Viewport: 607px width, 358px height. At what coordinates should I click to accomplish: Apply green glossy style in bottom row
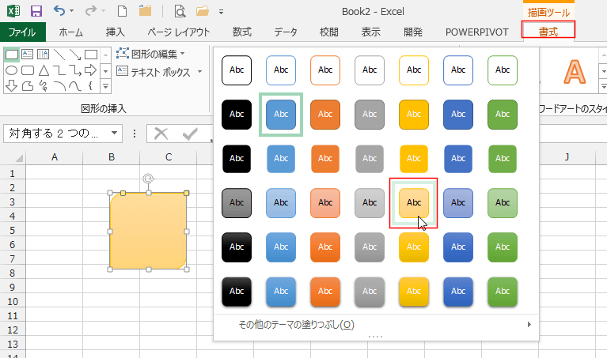point(503,292)
